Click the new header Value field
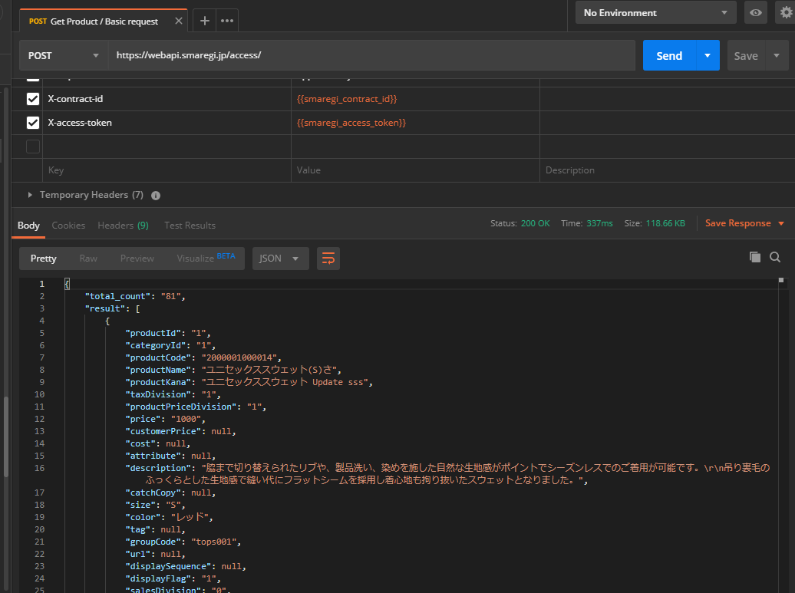 pos(415,170)
